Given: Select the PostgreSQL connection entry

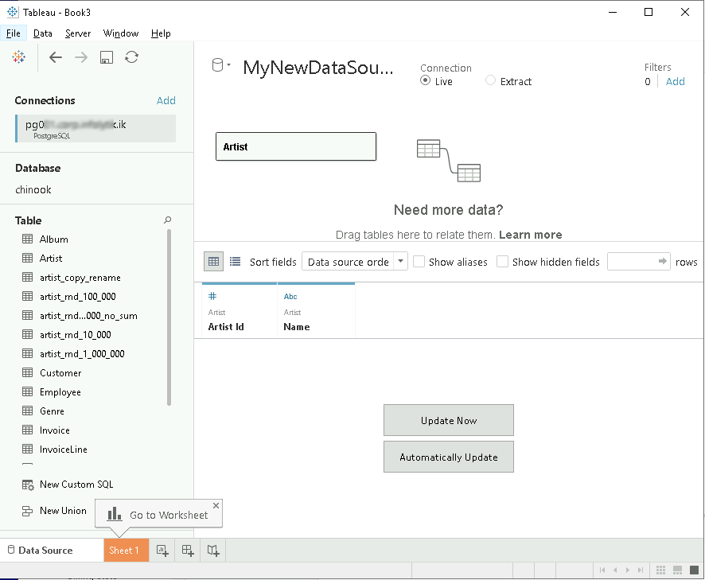Looking at the screenshot, I should [95, 129].
